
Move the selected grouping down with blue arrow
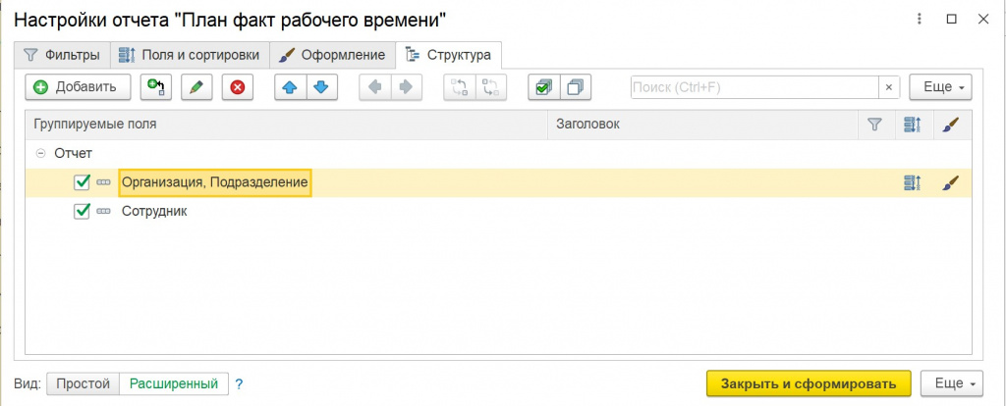[319, 87]
